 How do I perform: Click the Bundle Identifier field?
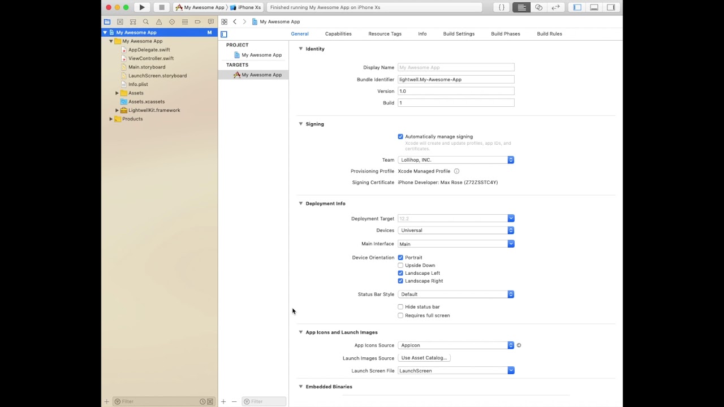[456, 80]
